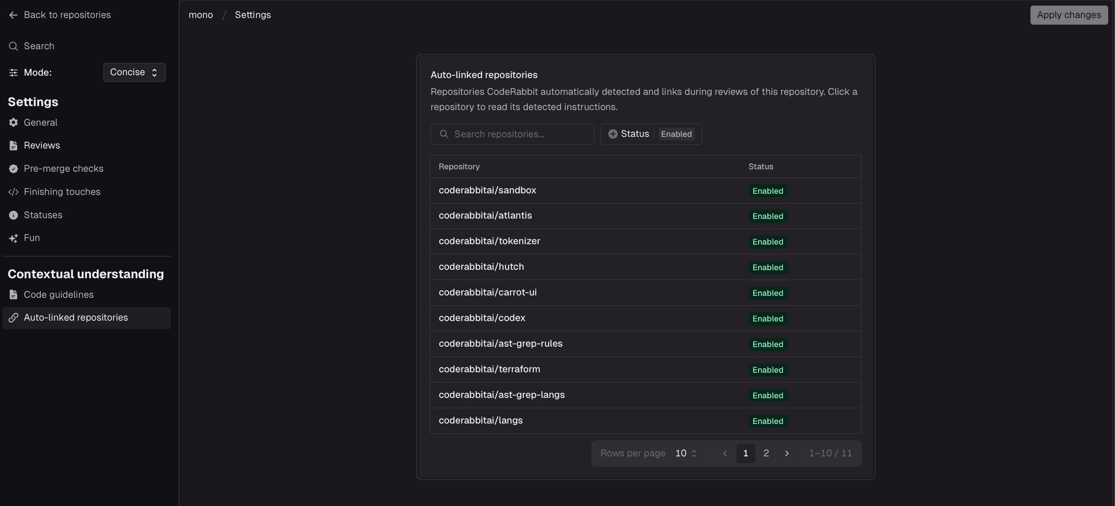Click Enabled badge for coderabbitai/langs

[x=767, y=421]
